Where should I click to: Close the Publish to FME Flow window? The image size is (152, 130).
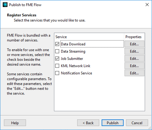tap(147, 5)
